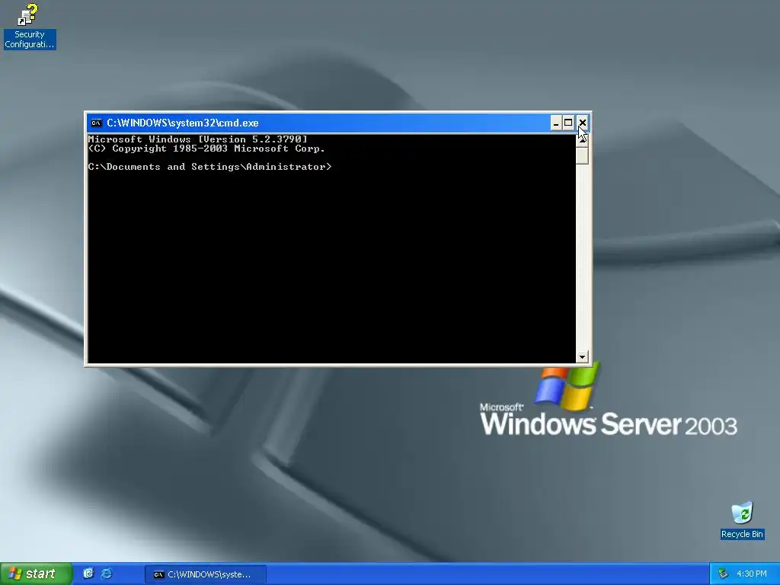Launch Internet Explorer from Quick Launch
The height and width of the screenshot is (585, 780).
(107, 574)
